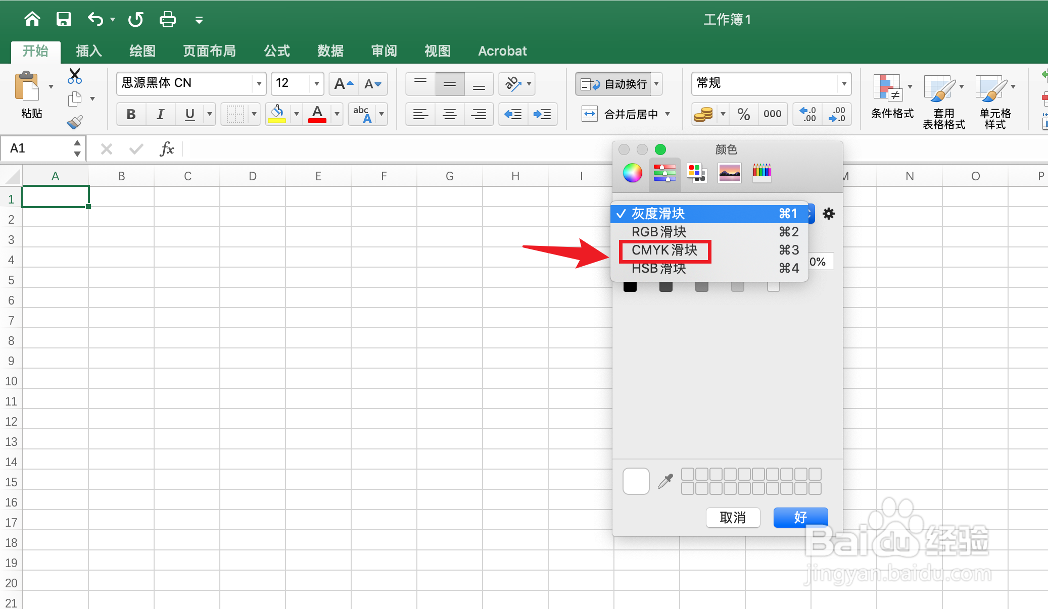Expand the font name dropdown
1048x609 pixels.
click(259, 84)
